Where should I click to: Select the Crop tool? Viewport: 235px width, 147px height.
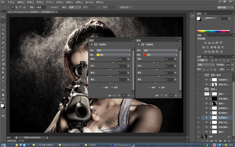point(3,34)
